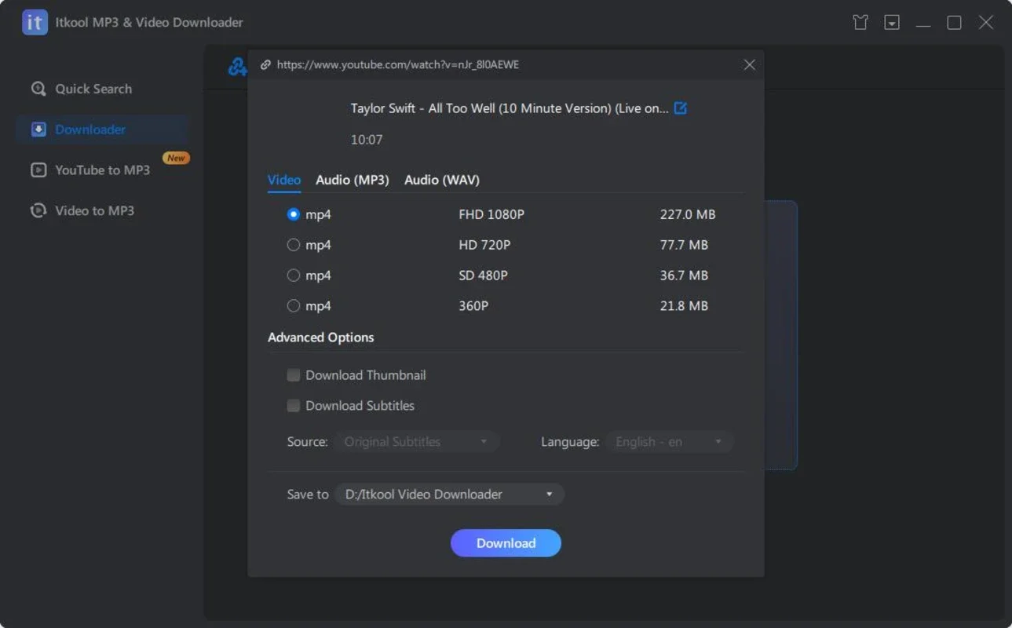Click the New badge on YouTube to MP3

tap(176, 158)
